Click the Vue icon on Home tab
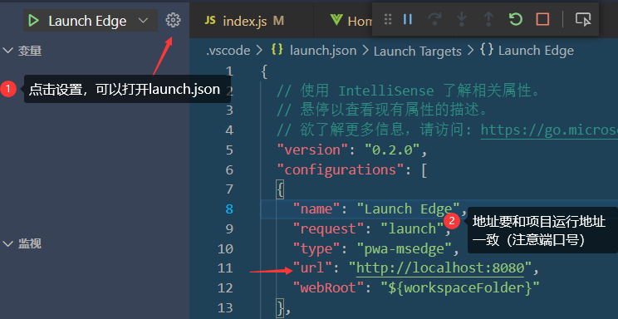The height and width of the screenshot is (319, 618). pyautogui.click(x=336, y=21)
